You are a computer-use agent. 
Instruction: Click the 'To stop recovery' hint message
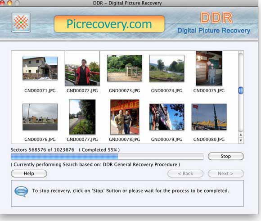130,191
